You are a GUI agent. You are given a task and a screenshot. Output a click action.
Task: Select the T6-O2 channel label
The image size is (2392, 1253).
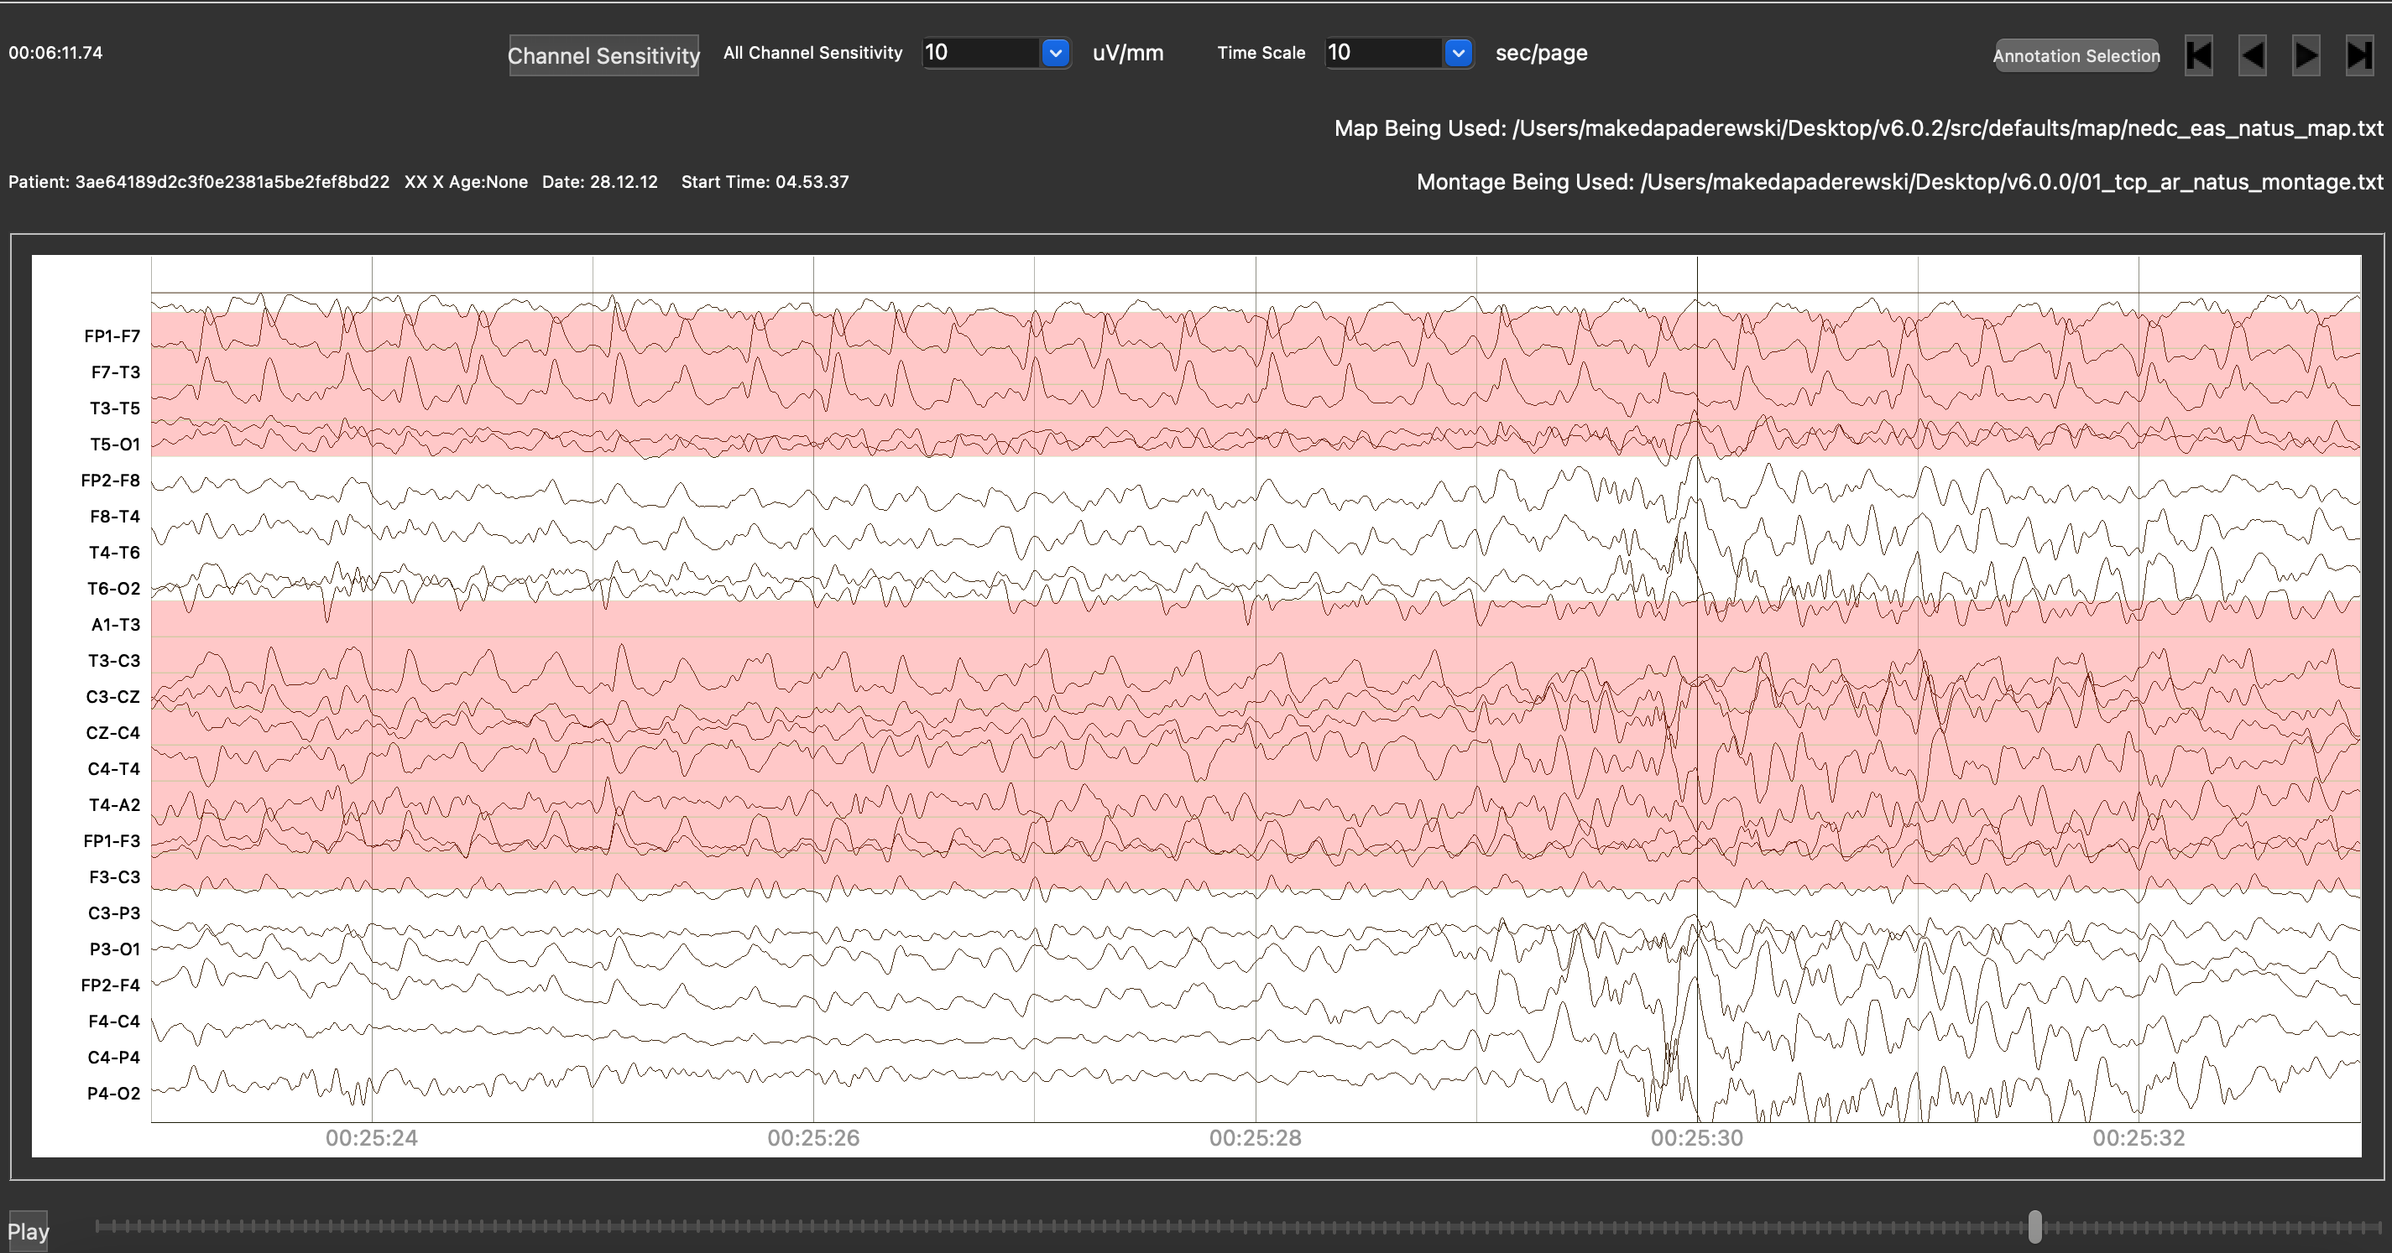tap(113, 589)
